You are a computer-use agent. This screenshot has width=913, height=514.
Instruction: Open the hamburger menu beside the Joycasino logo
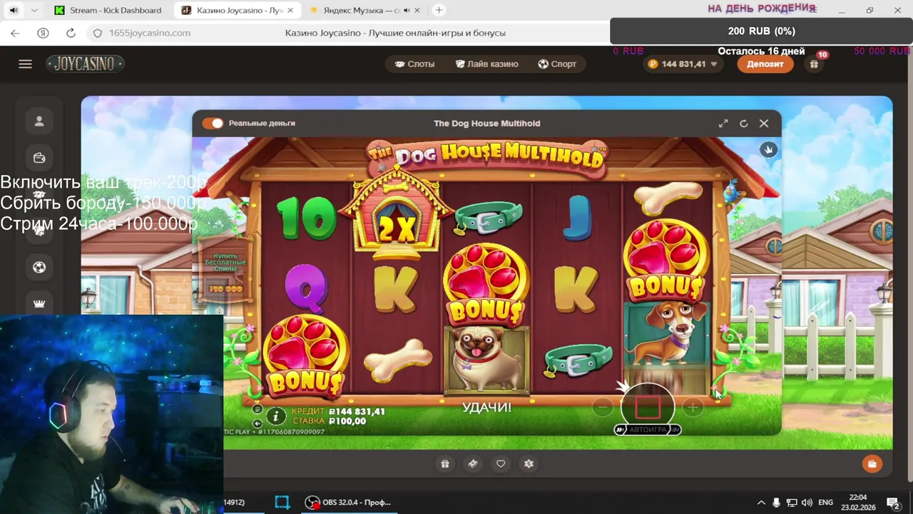tap(25, 64)
